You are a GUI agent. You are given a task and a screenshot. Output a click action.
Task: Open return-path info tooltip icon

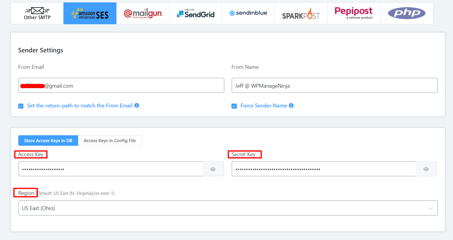click(x=137, y=105)
